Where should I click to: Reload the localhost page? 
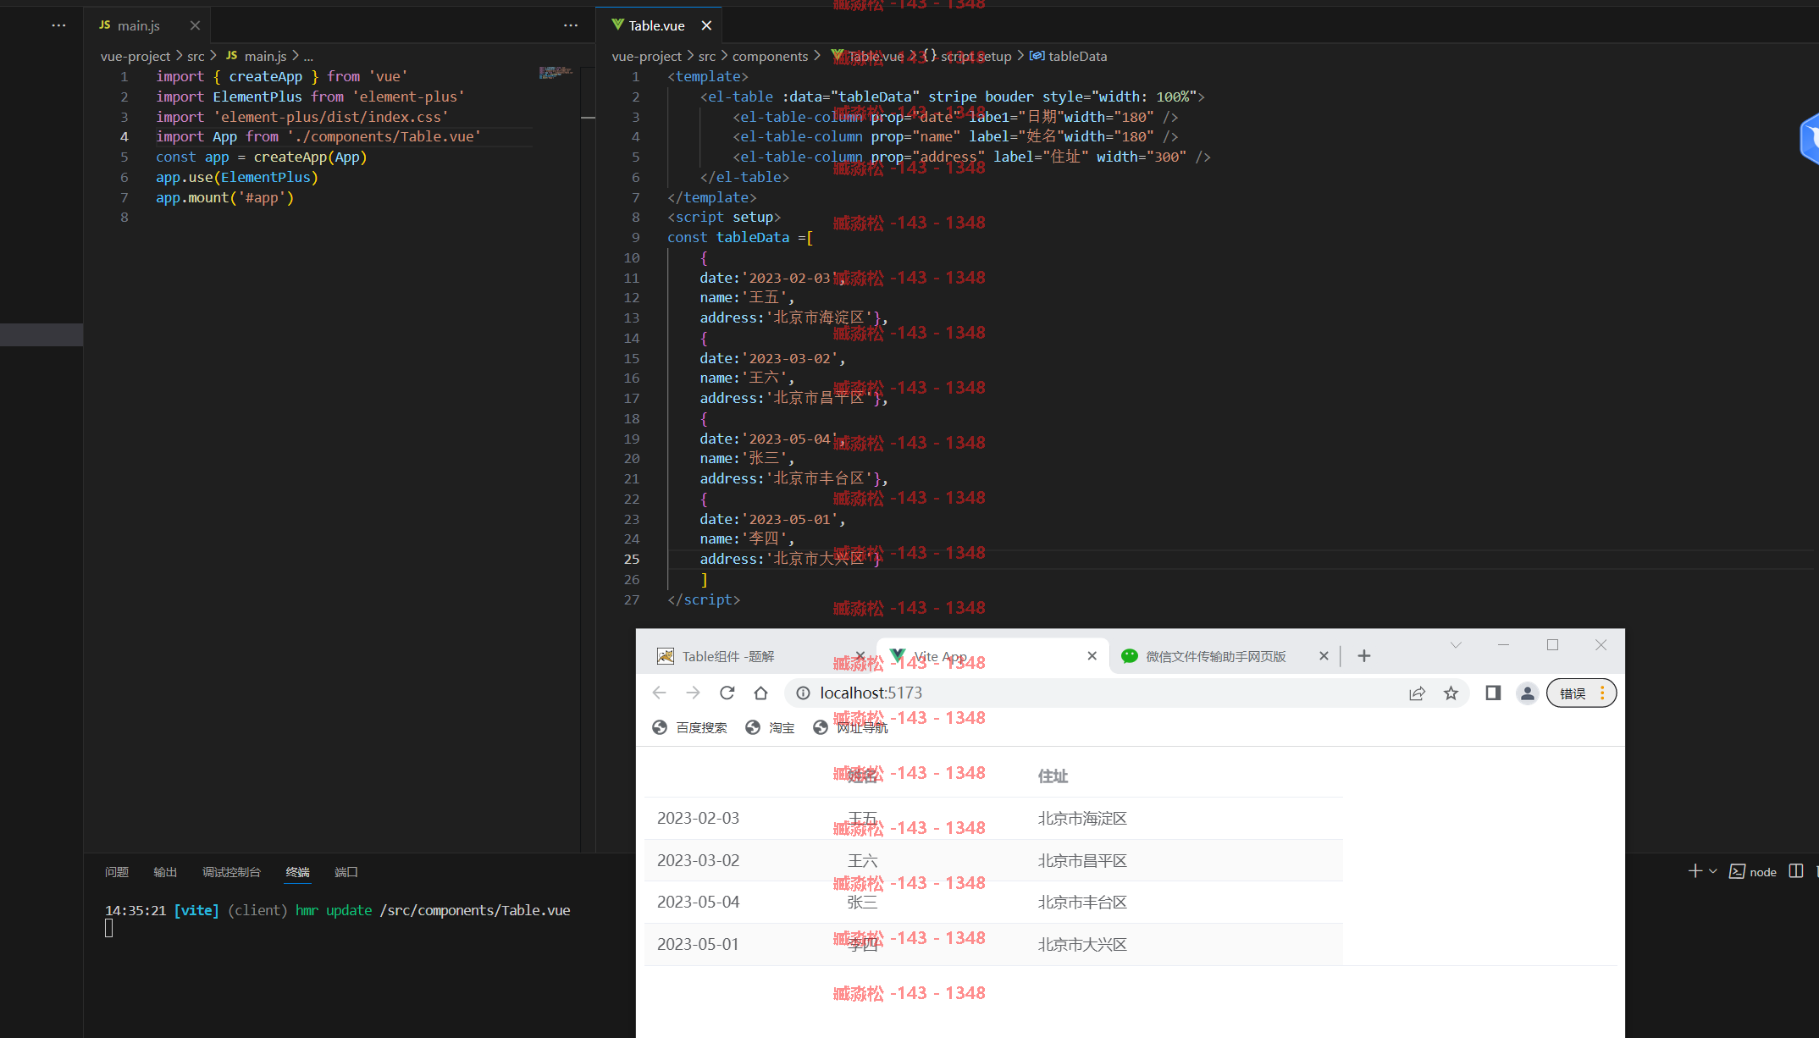coord(727,693)
